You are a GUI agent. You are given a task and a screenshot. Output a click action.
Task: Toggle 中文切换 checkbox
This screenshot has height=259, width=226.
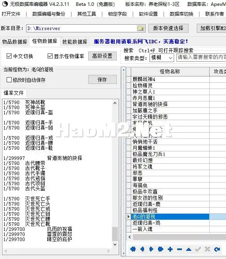9,56
